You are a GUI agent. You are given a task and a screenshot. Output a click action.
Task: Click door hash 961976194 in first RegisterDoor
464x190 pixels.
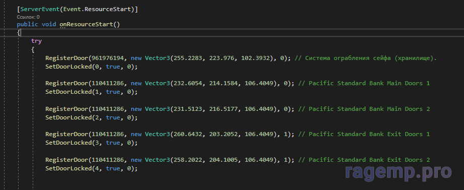(108, 58)
